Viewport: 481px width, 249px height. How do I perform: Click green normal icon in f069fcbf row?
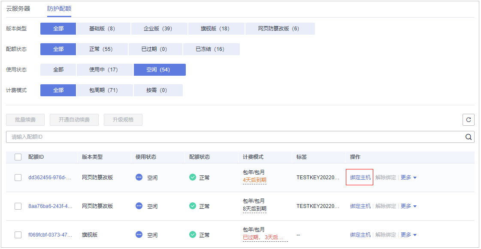[x=193, y=234]
